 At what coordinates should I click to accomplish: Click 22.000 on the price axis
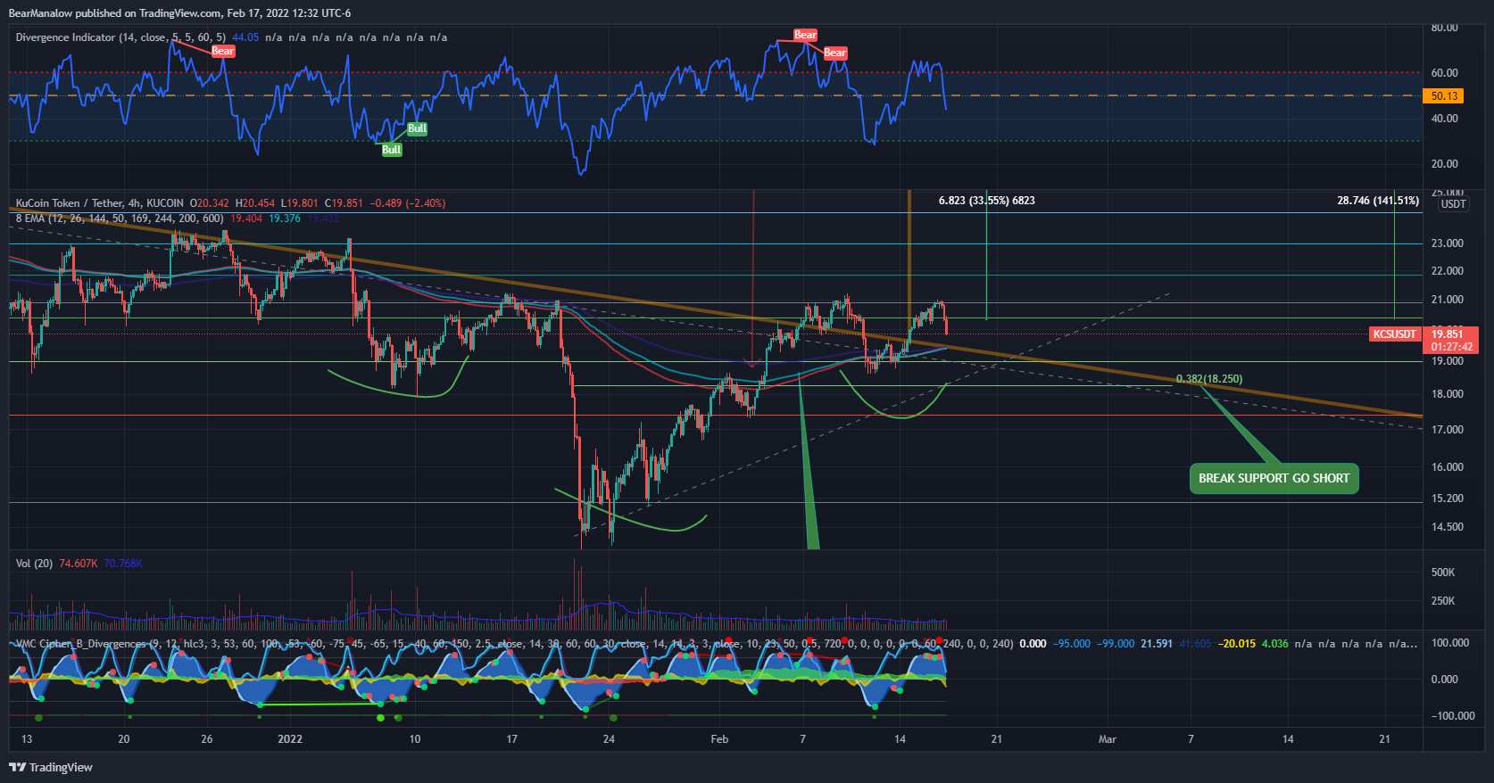pyautogui.click(x=1447, y=271)
